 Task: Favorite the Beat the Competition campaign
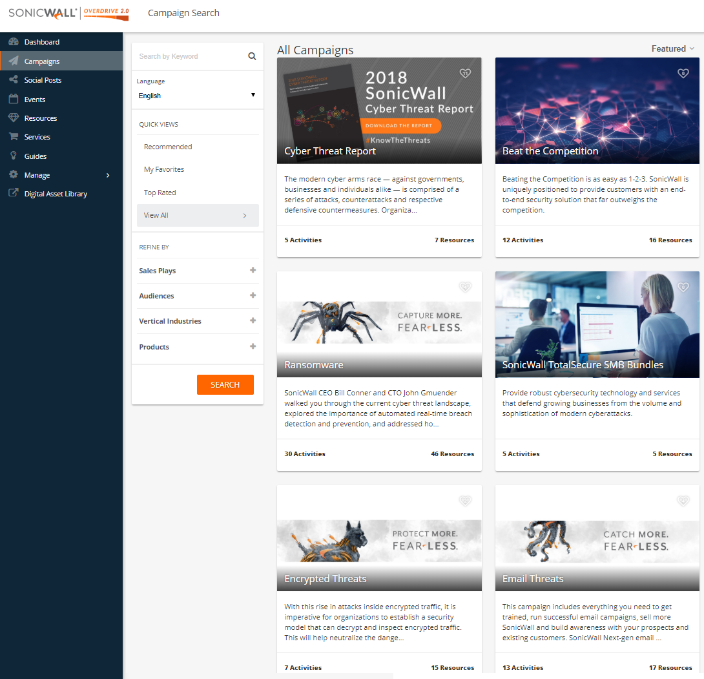coord(683,73)
